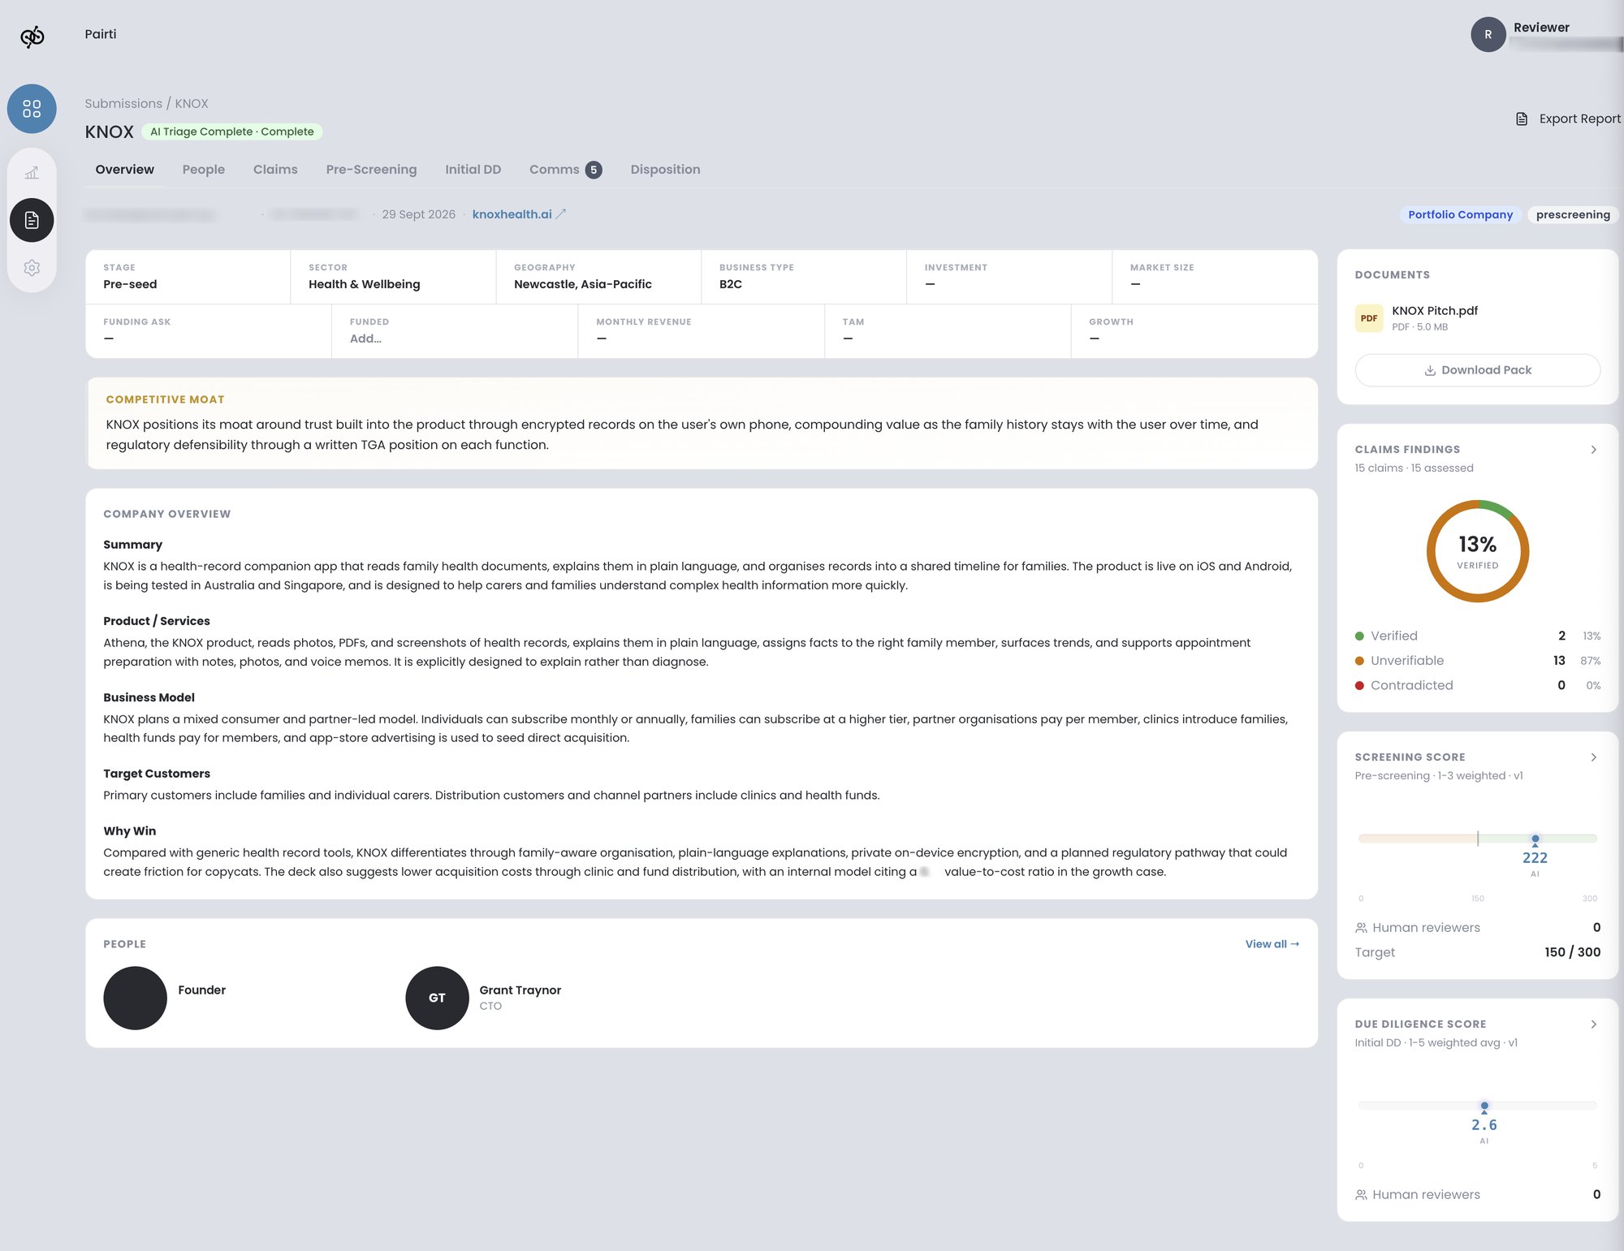Image resolution: width=1624 pixels, height=1251 pixels.
Task: Click the PDF icon for KNOX Pitch.pdf
Action: point(1369,318)
